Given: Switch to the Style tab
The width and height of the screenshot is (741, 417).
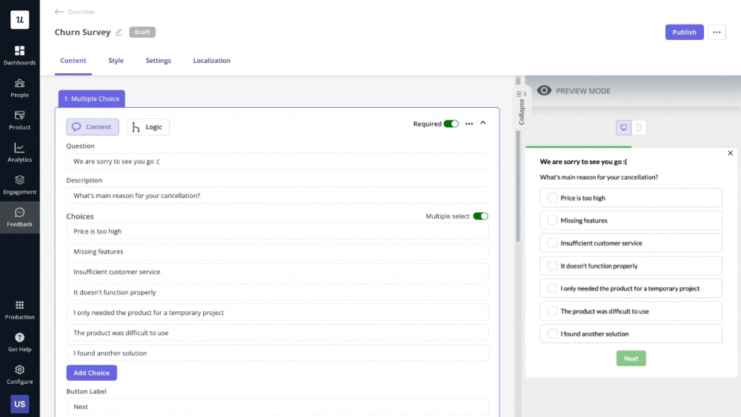Looking at the screenshot, I should 116,61.
